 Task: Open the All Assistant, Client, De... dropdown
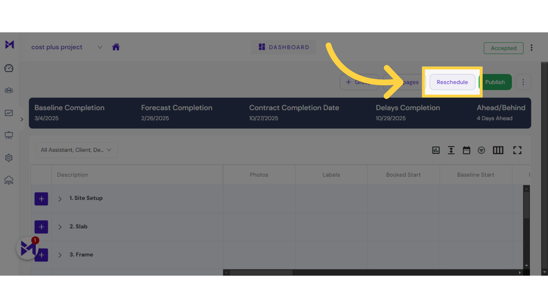coord(75,150)
